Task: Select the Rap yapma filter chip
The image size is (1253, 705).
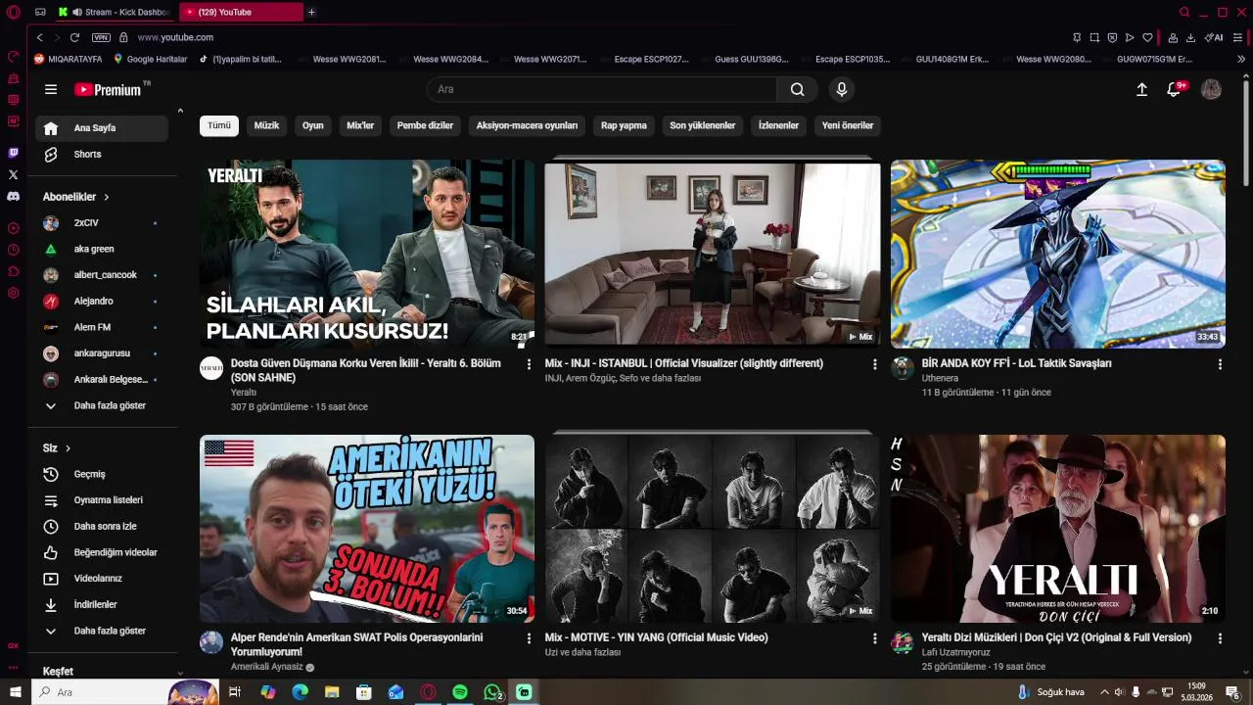Action: (x=624, y=125)
